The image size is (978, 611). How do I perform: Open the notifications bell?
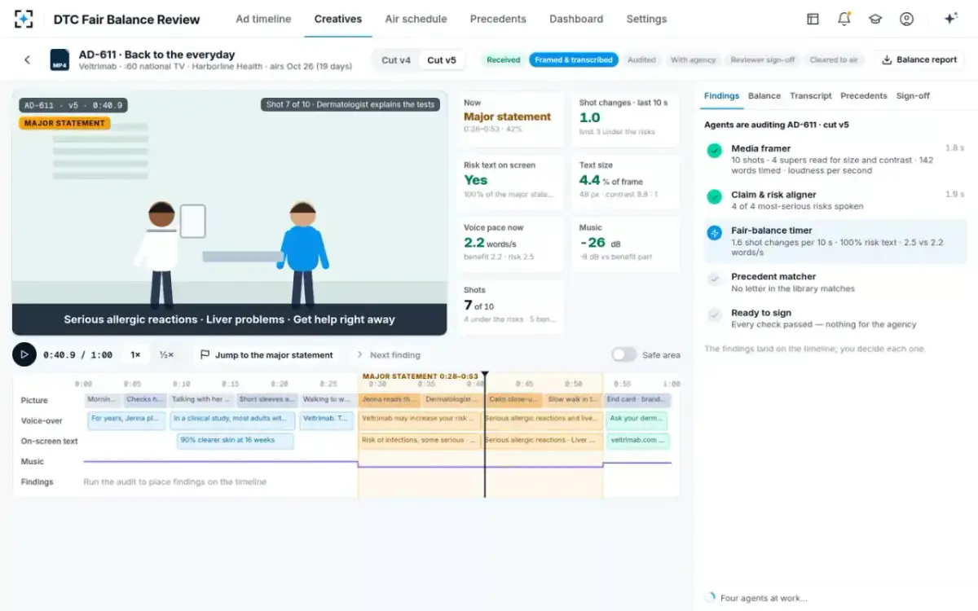tap(844, 19)
